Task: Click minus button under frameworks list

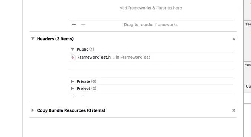Action: click(x=83, y=25)
